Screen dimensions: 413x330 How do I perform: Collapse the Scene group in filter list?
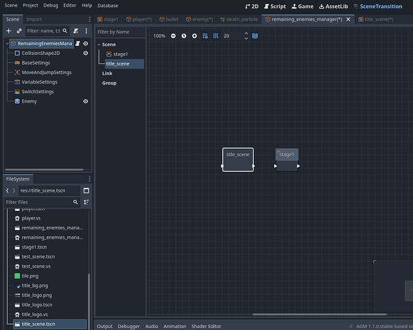coord(98,44)
